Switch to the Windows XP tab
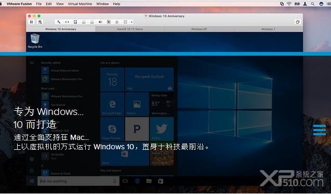The width and height of the screenshot is (331, 194). (199, 29)
